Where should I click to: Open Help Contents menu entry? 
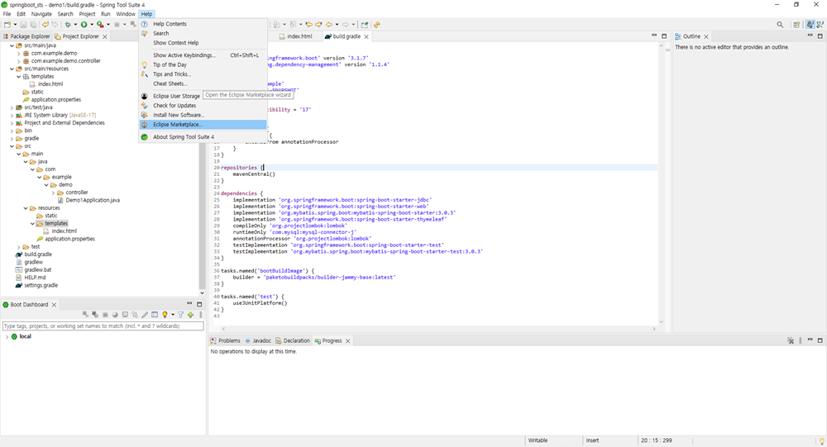[x=203, y=24]
